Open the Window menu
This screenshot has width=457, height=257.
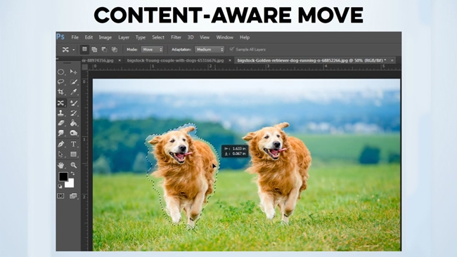tap(225, 37)
